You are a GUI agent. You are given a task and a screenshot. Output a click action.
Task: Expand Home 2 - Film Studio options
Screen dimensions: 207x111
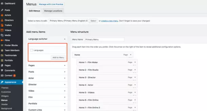click(x=135, y=70)
